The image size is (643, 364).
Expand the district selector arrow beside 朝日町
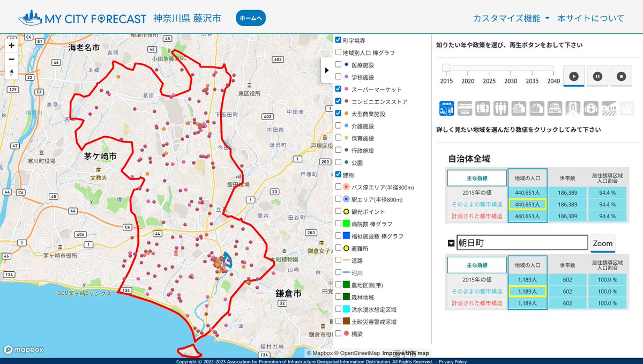[x=451, y=243]
